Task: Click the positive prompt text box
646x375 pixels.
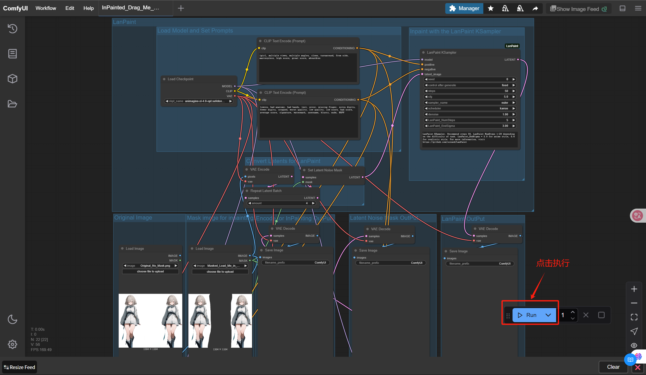Action: tap(308, 68)
